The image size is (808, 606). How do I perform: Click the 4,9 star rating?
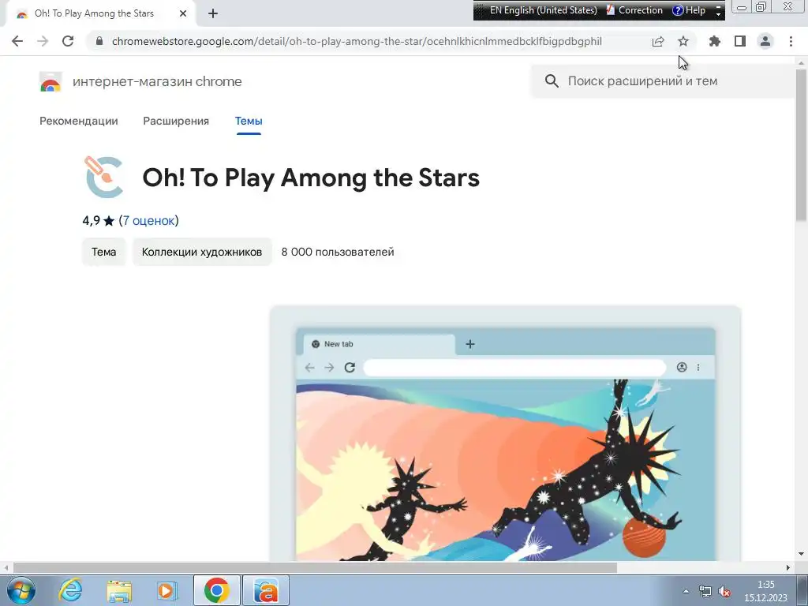point(98,221)
